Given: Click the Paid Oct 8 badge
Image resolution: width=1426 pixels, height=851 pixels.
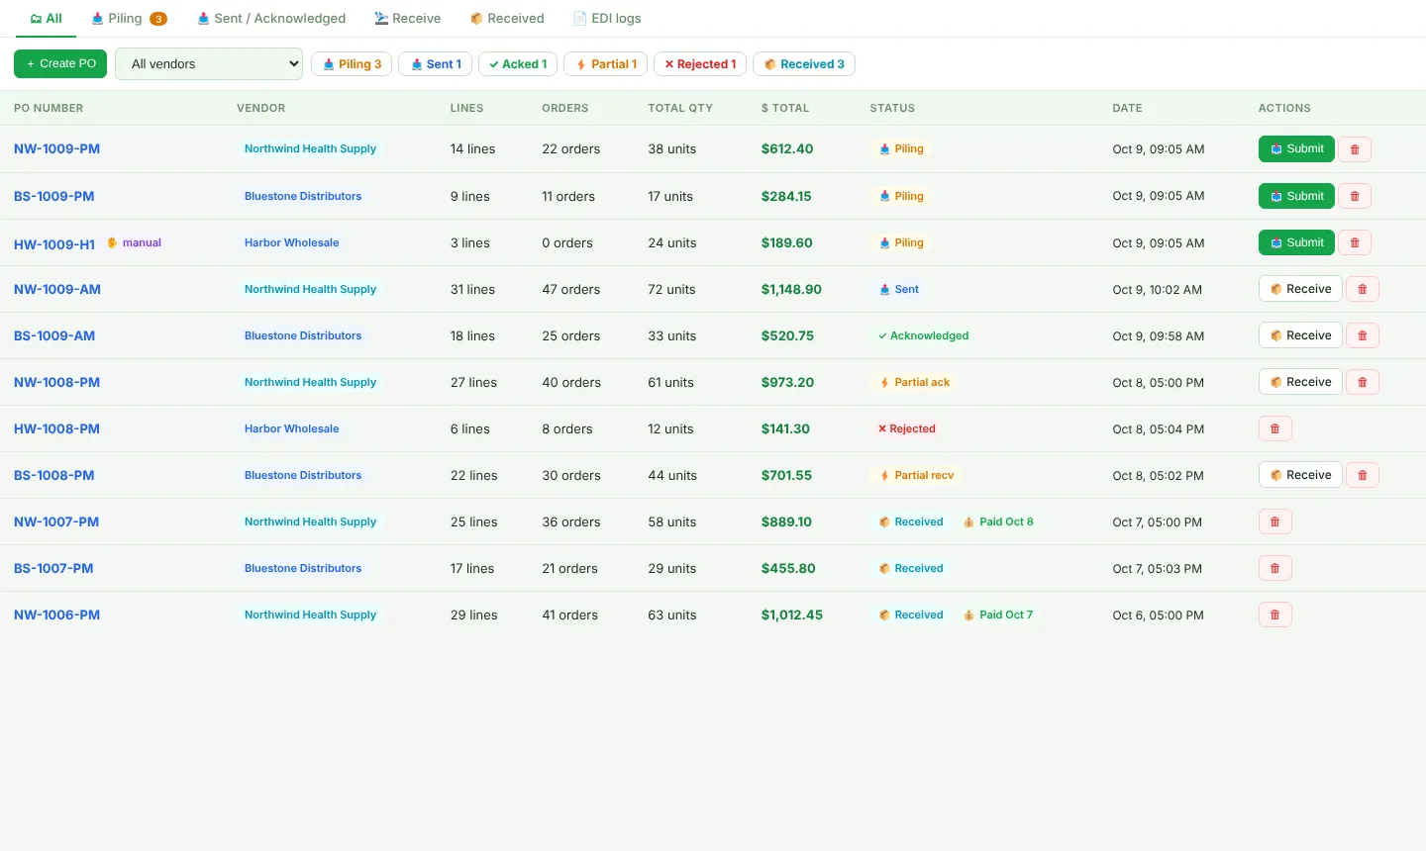Looking at the screenshot, I should tap(998, 521).
